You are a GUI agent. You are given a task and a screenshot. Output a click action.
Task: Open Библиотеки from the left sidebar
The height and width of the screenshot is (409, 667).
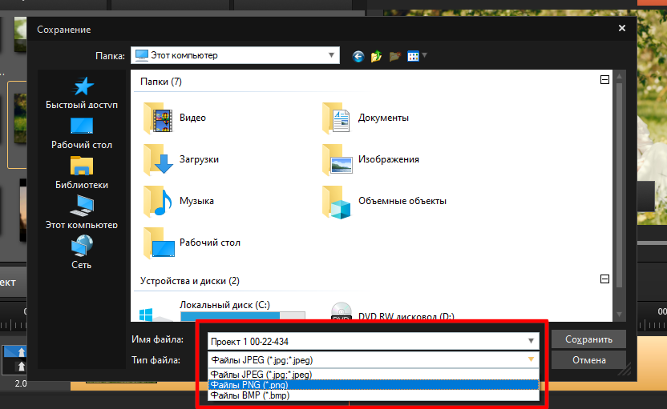coord(82,173)
